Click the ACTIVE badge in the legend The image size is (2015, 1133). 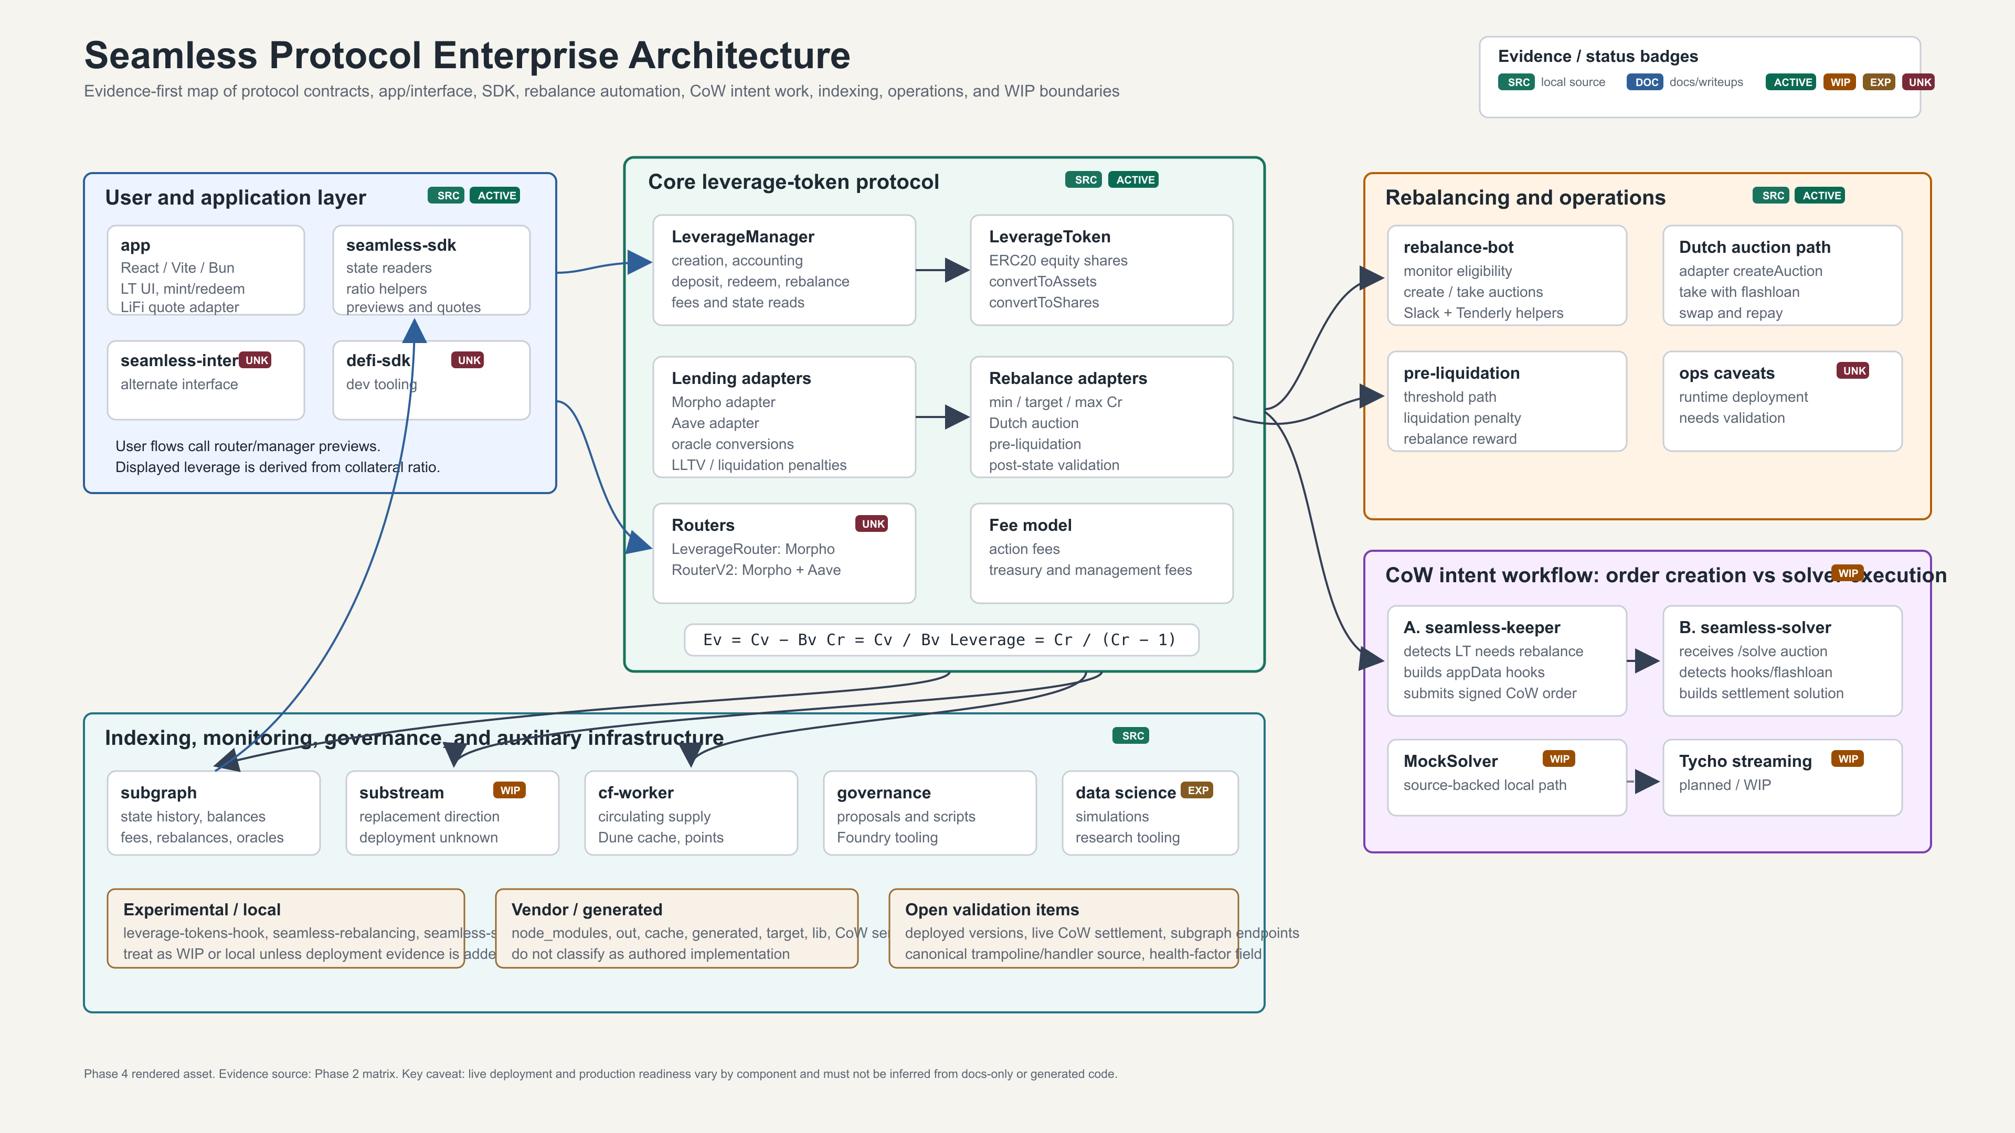(1791, 82)
